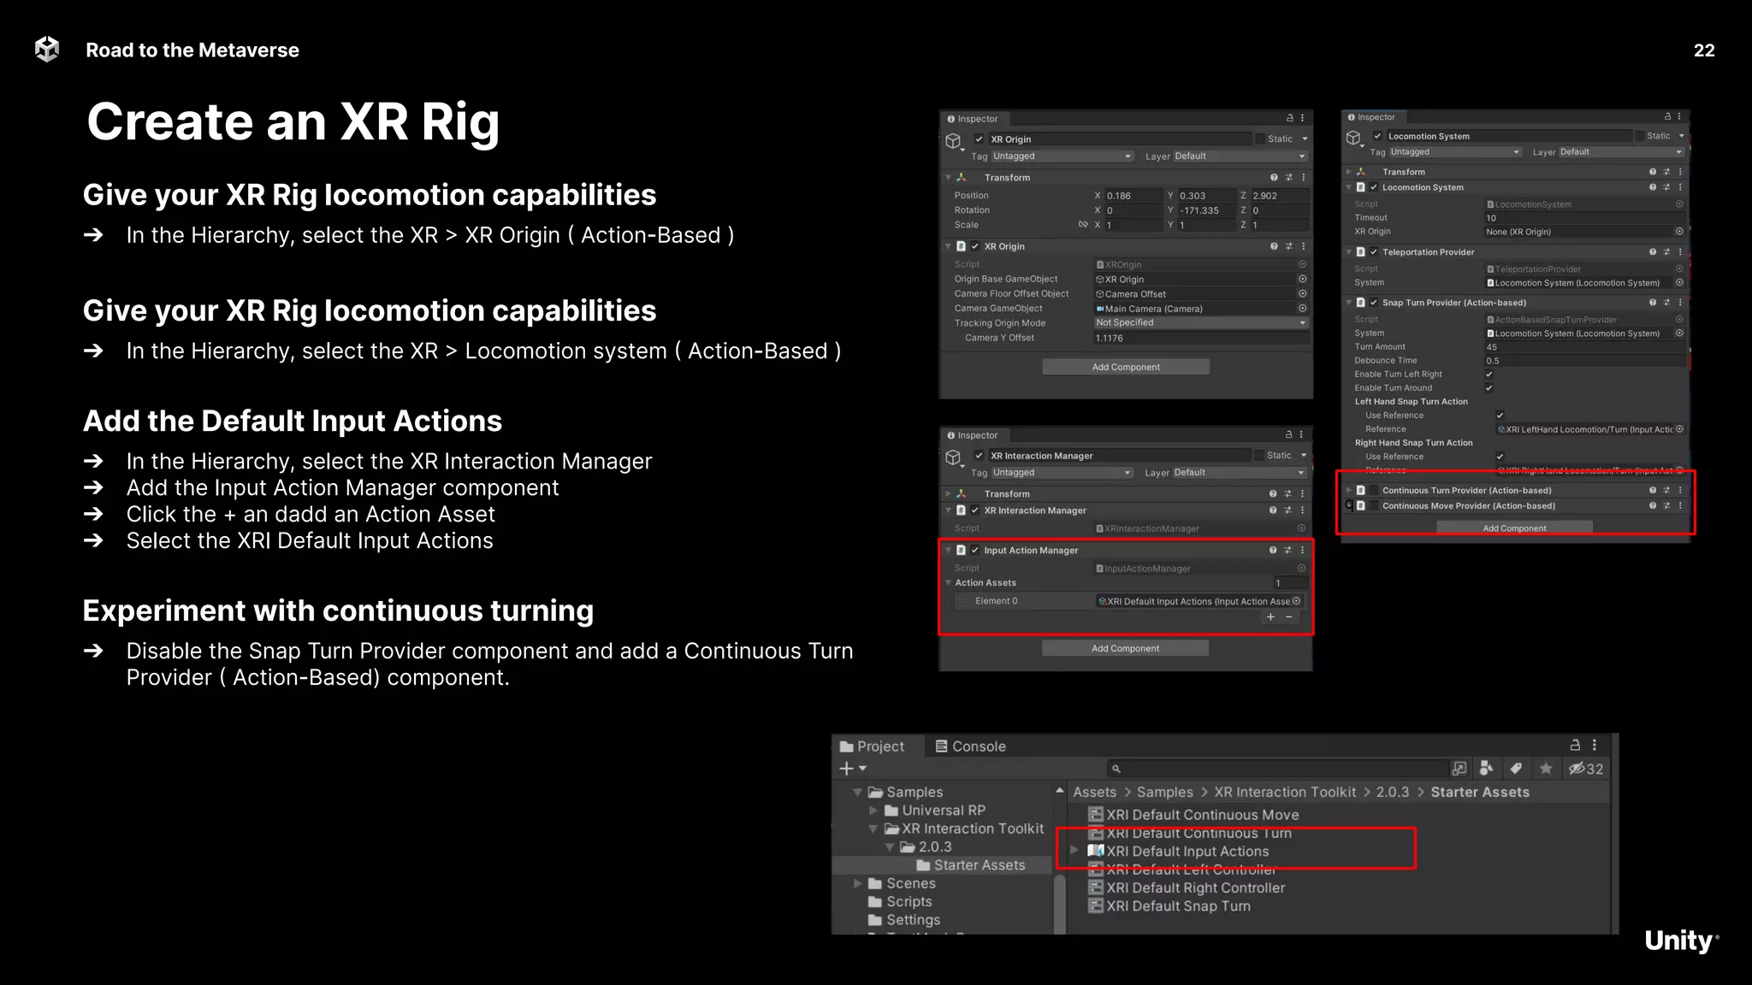This screenshot has width=1752, height=985.
Task: Open Layer dropdown in XR Origin Inspector
Action: (x=1240, y=156)
